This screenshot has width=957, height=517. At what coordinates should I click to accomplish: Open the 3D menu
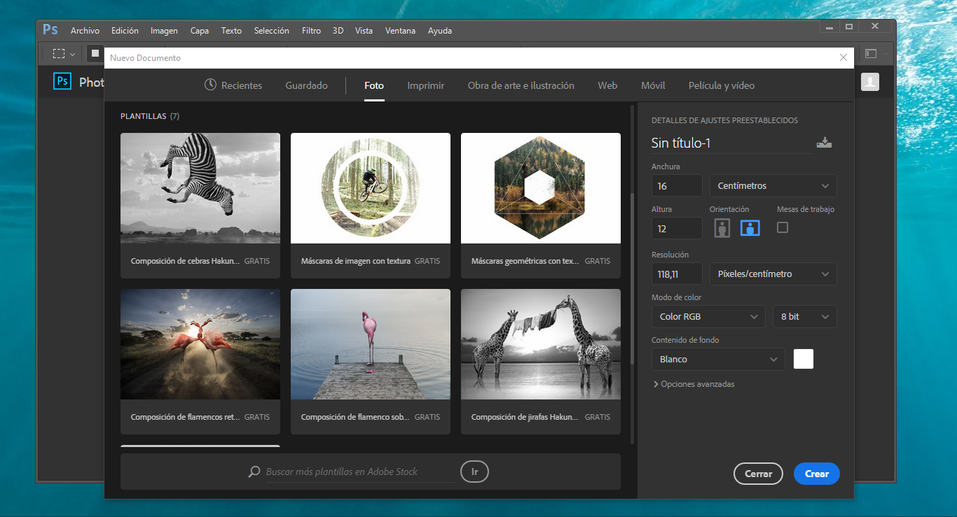pos(338,31)
